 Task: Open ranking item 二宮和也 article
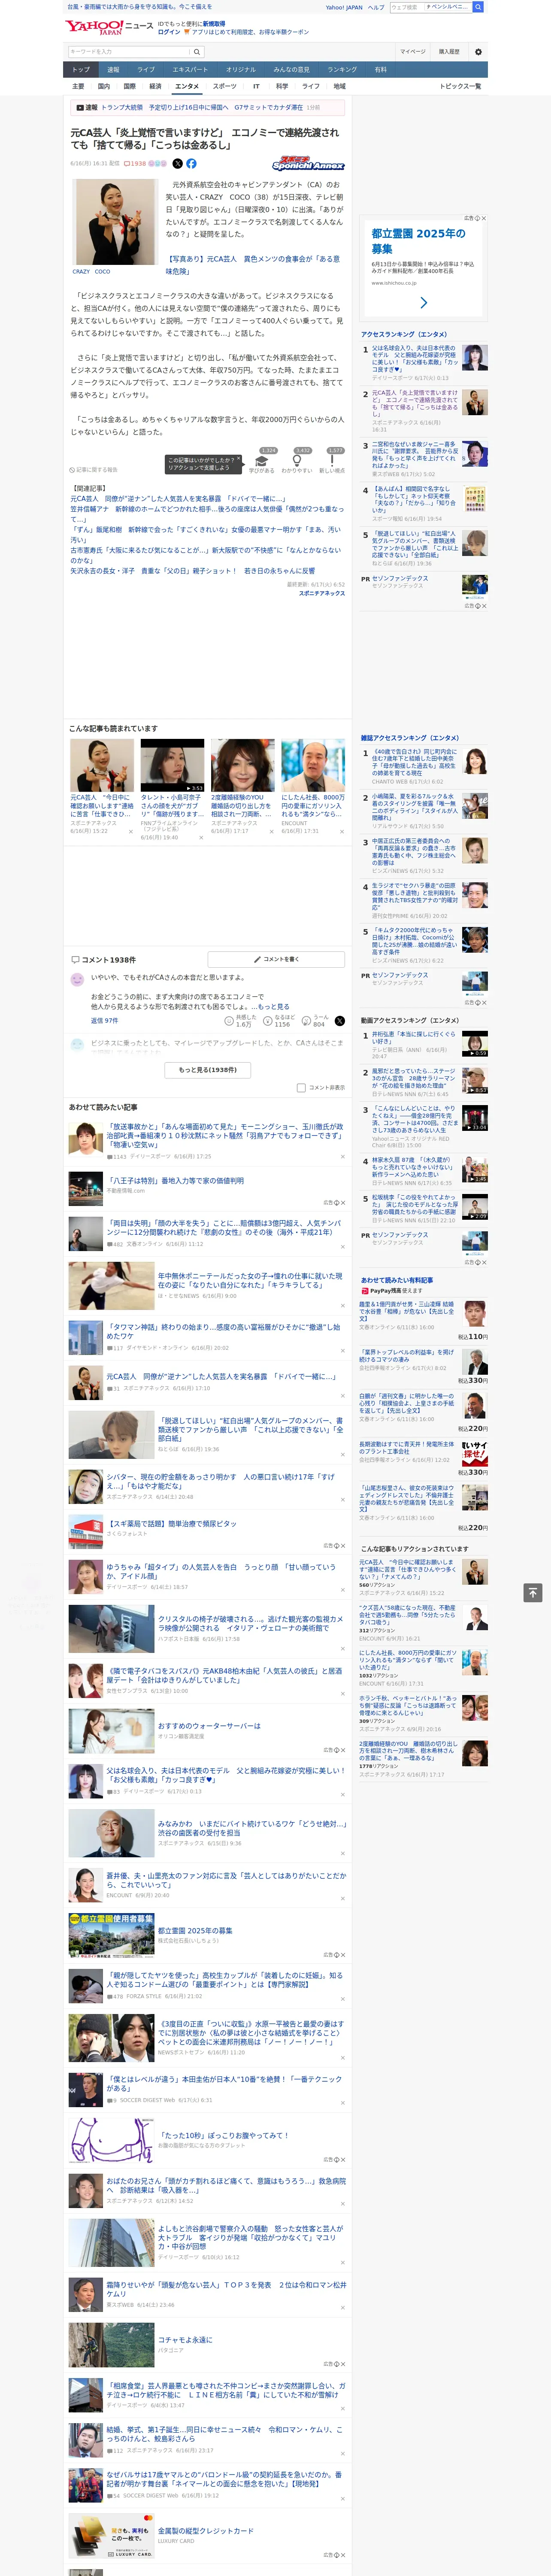click(x=415, y=455)
